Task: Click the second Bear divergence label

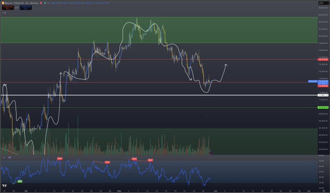Action: point(107,162)
